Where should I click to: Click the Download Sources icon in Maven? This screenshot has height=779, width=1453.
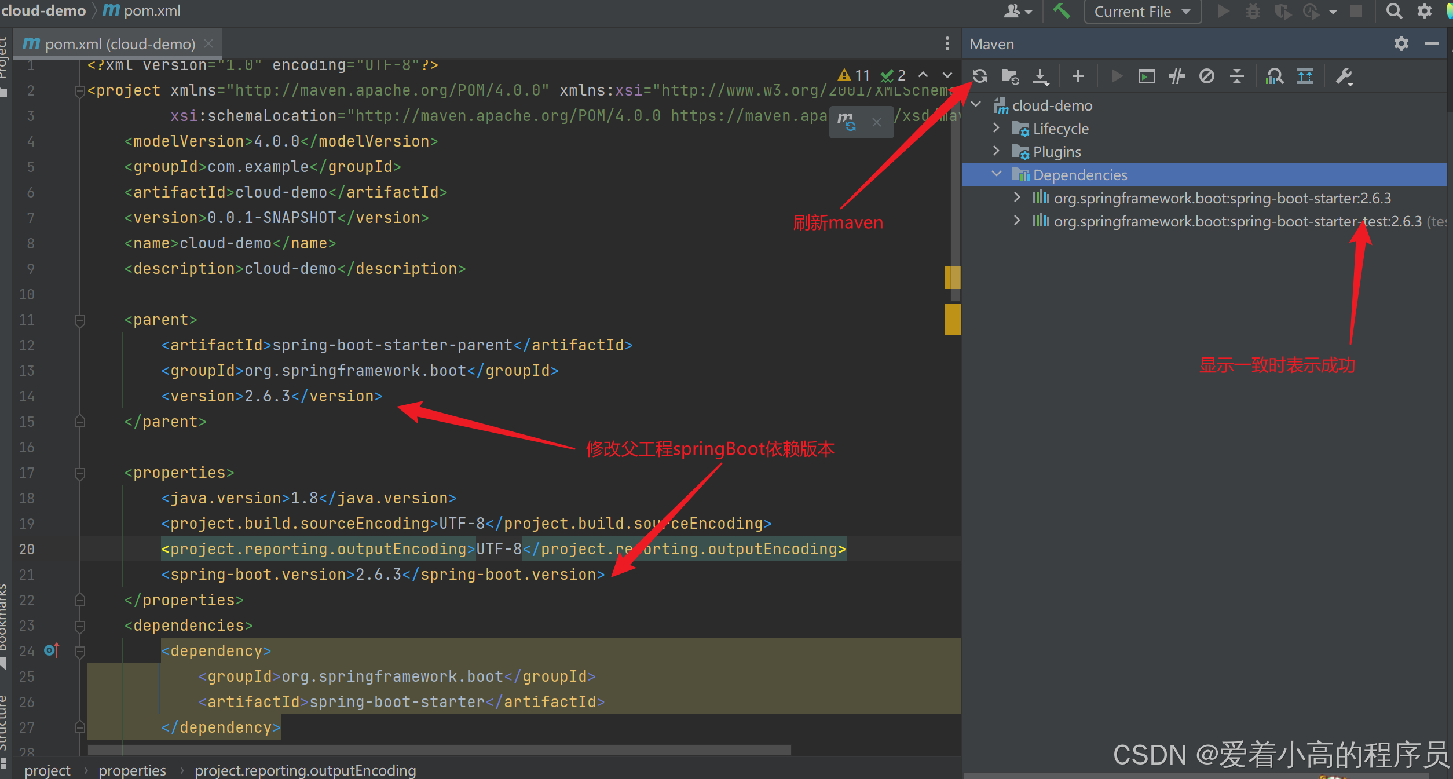pos(1041,76)
